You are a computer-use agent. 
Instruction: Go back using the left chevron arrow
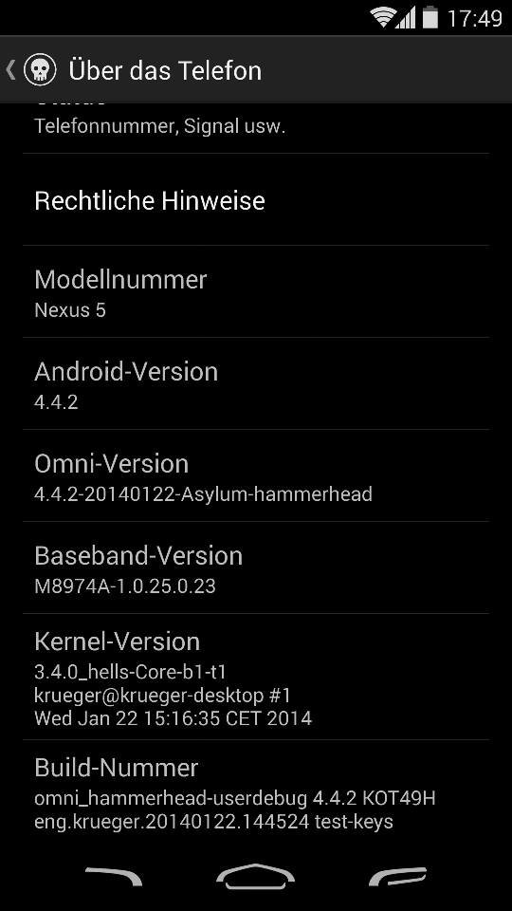11,70
